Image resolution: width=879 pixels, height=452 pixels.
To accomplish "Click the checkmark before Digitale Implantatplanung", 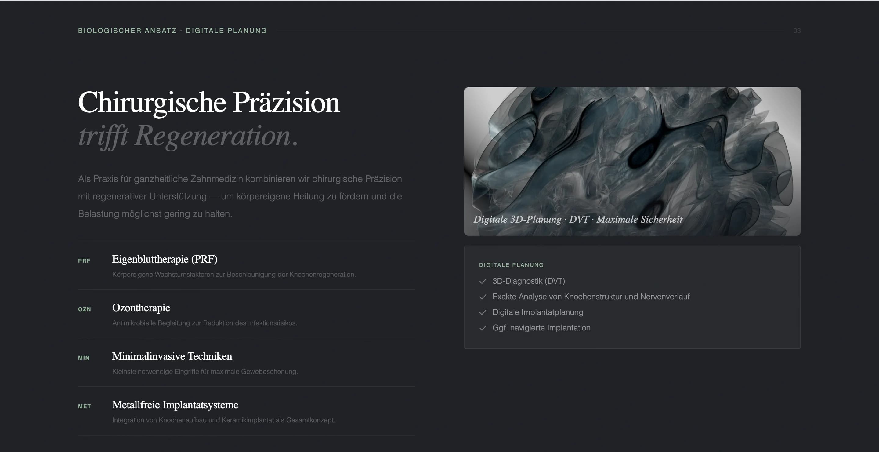I will [483, 312].
